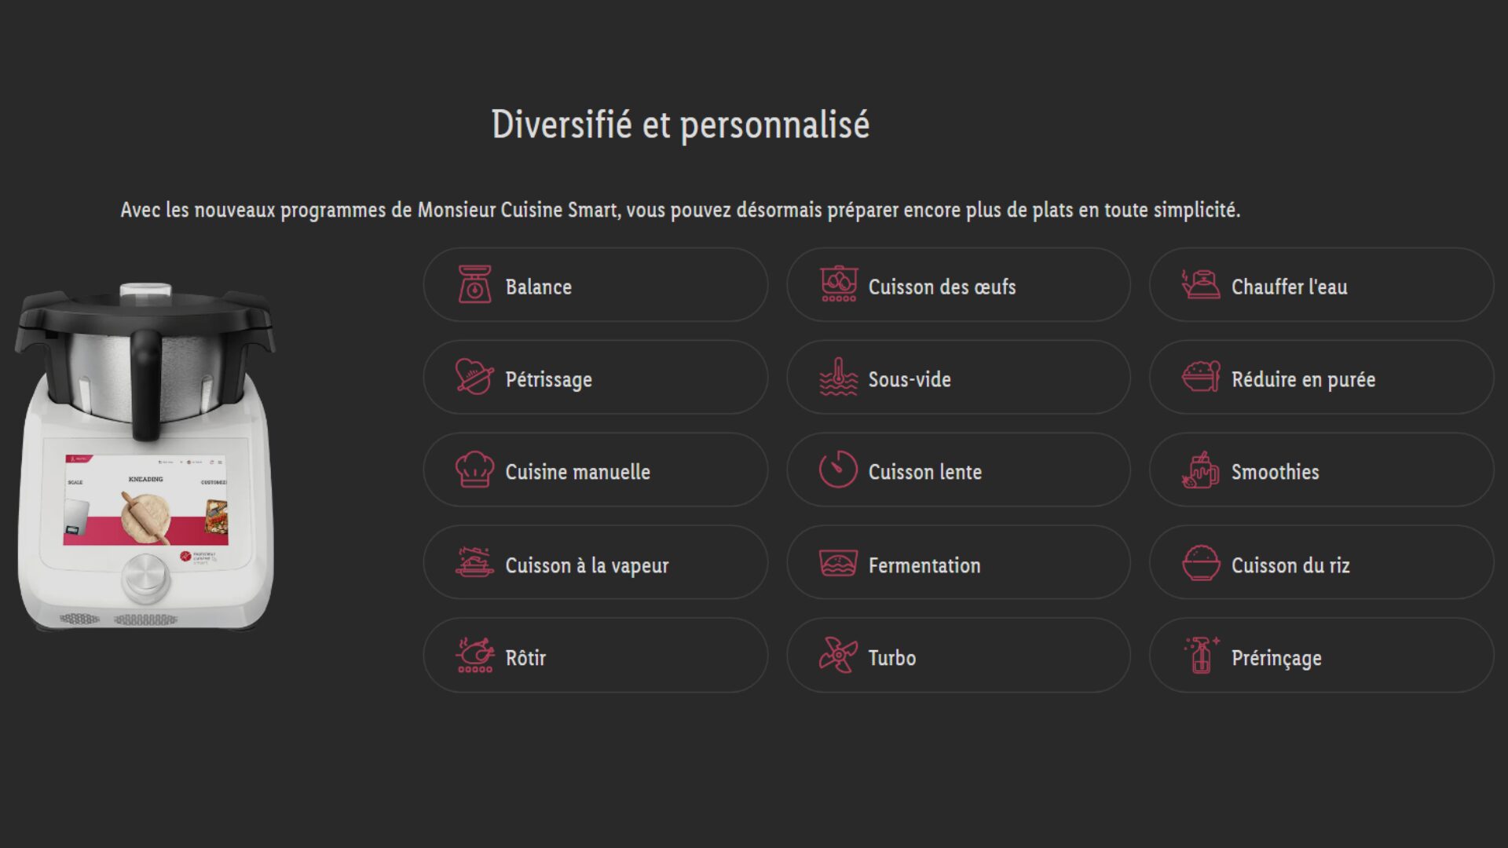1508x848 pixels.
Task: Click the Rôtir roast chicken icon
Action: (474, 656)
